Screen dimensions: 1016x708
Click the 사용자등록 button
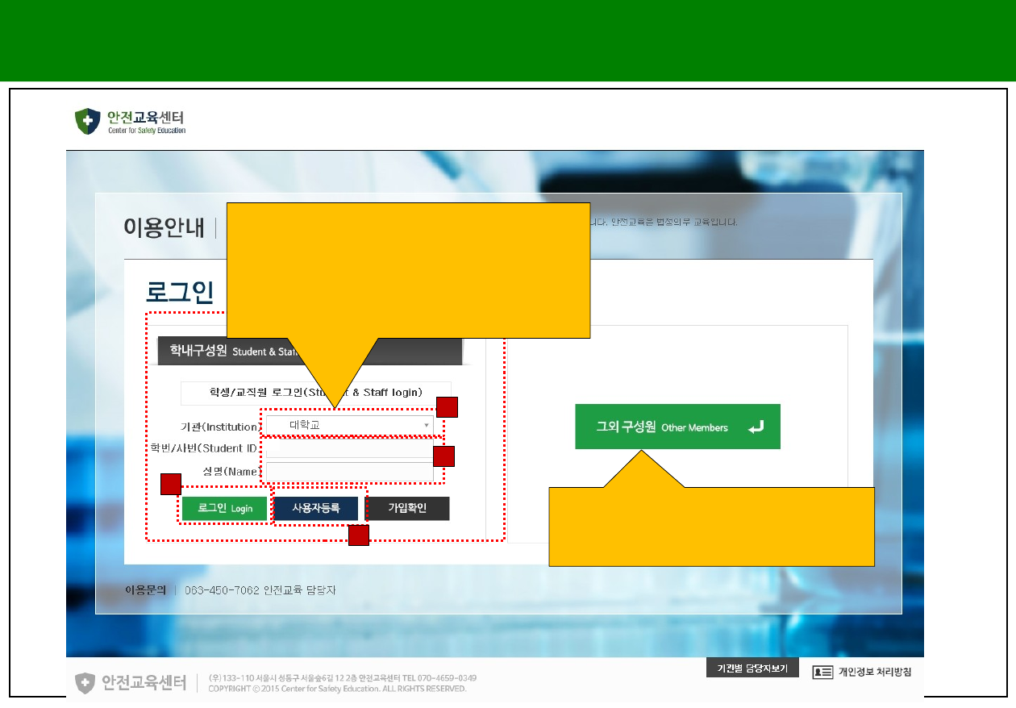coord(315,509)
